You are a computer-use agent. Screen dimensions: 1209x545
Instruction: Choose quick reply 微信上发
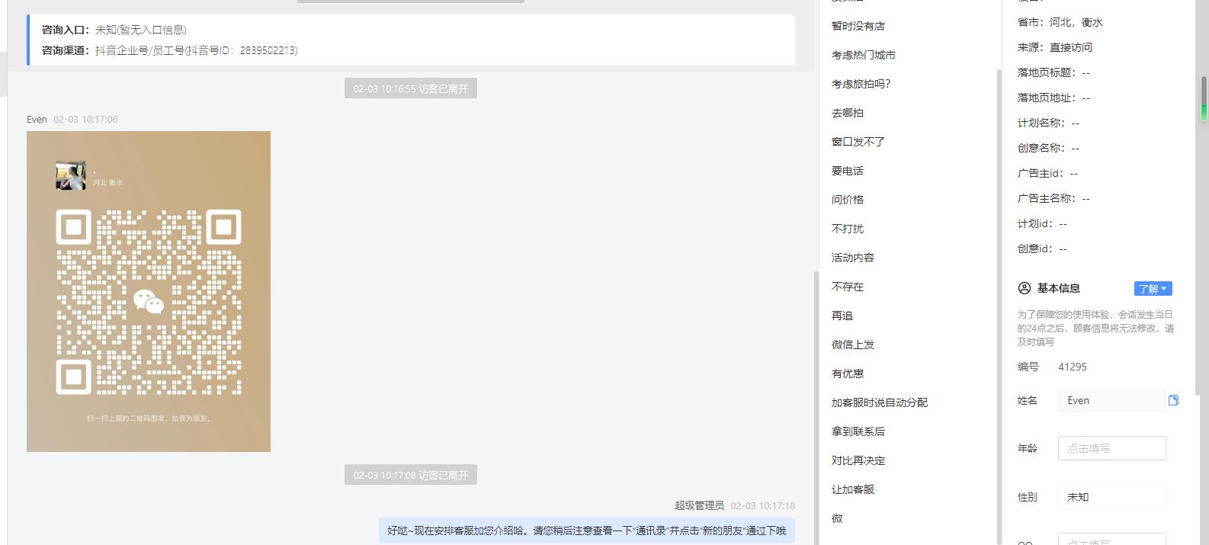coord(853,345)
